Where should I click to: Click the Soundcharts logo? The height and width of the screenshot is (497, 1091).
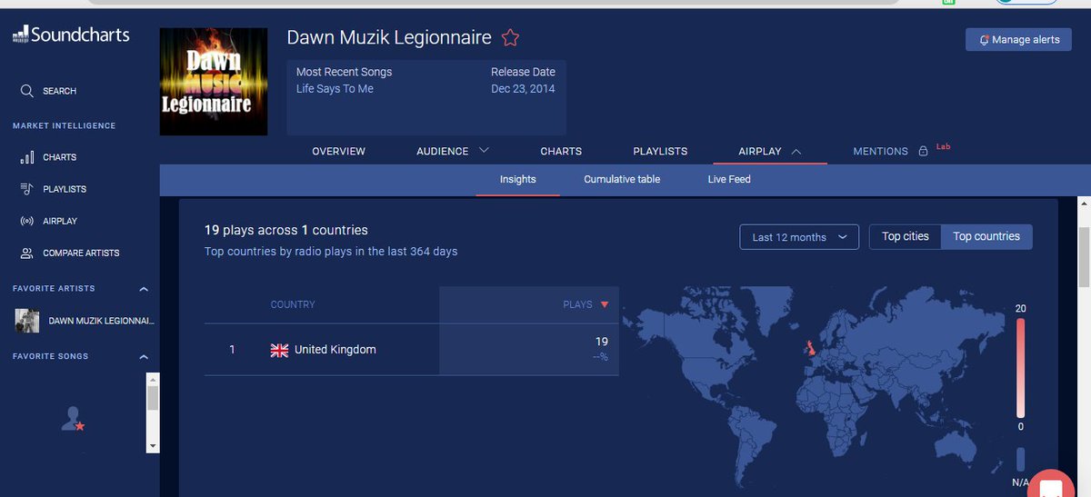pos(71,35)
